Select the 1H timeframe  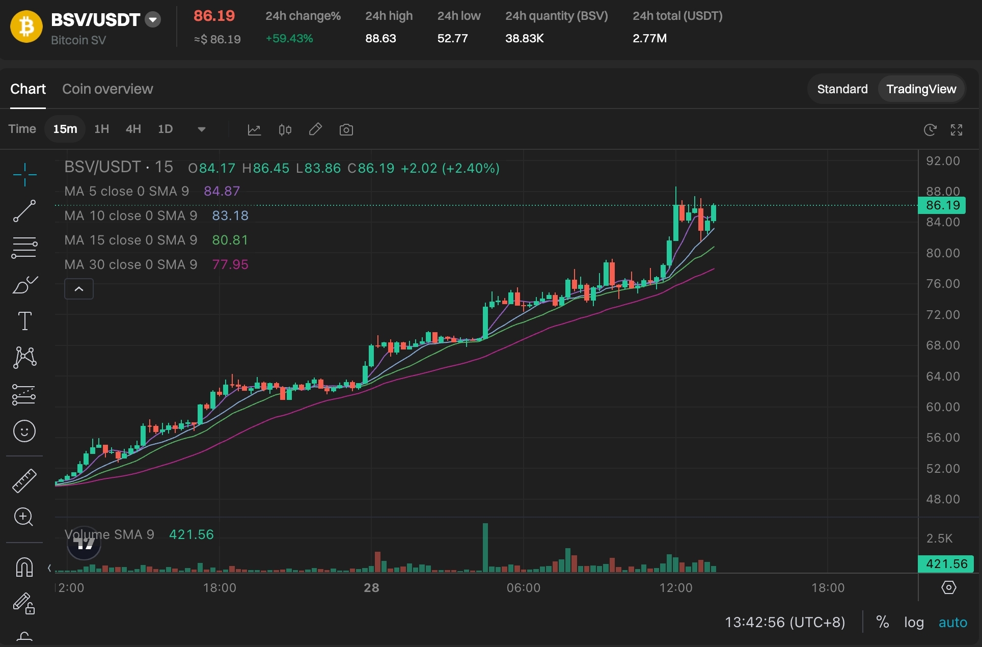102,129
